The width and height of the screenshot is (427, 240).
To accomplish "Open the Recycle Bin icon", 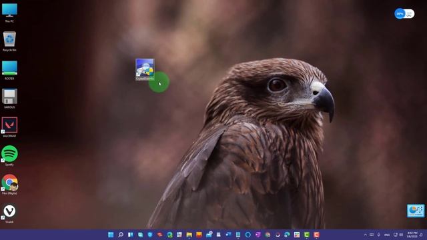I will click(9, 41).
